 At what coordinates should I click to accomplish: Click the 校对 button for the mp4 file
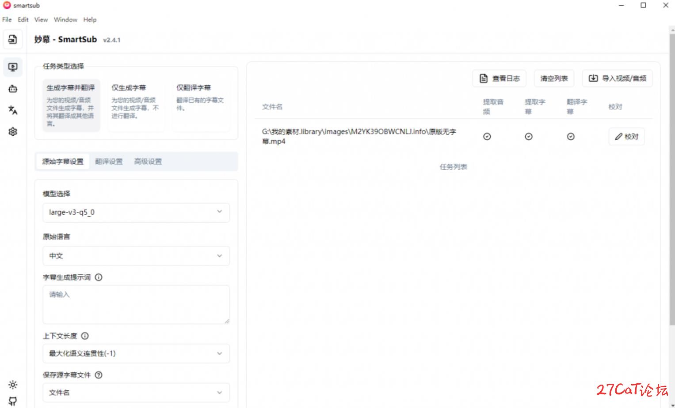tap(626, 137)
